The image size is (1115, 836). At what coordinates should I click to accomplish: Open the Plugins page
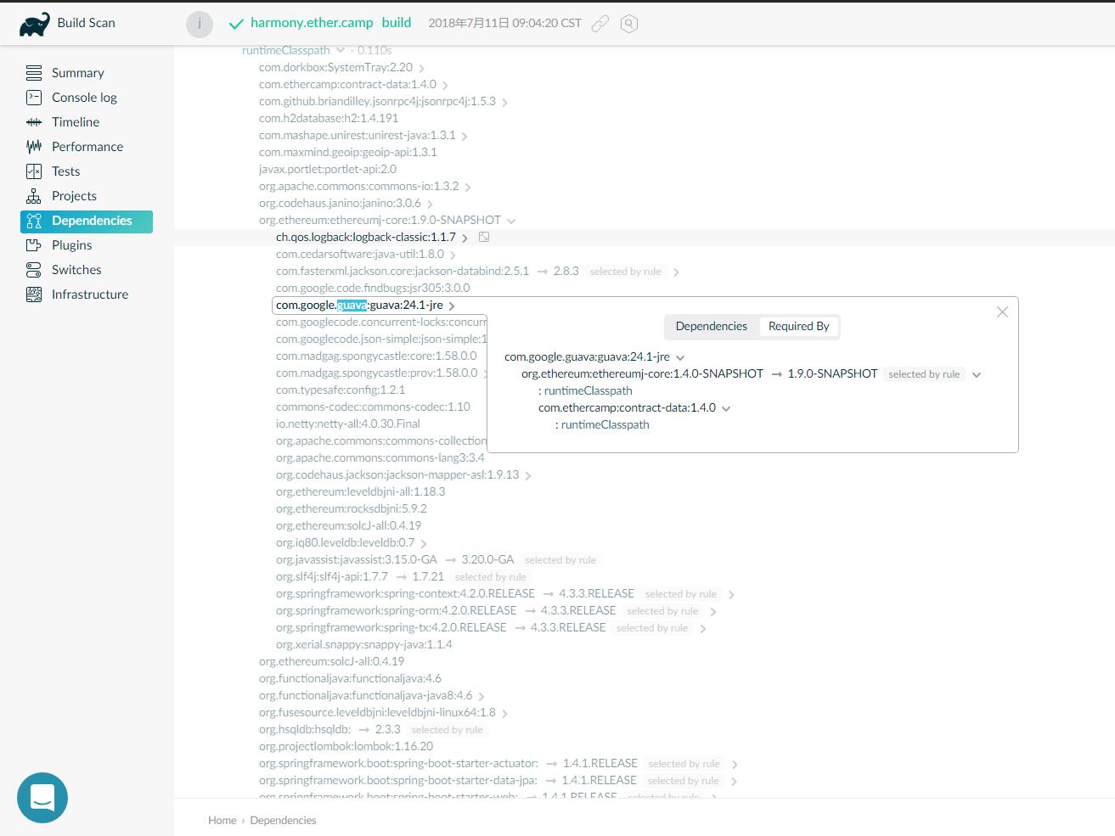pyautogui.click(x=71, y=245)
